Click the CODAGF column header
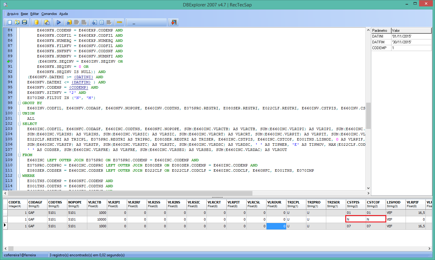The height and width of the screenshot is (260, 435). (x=37, y=204)
